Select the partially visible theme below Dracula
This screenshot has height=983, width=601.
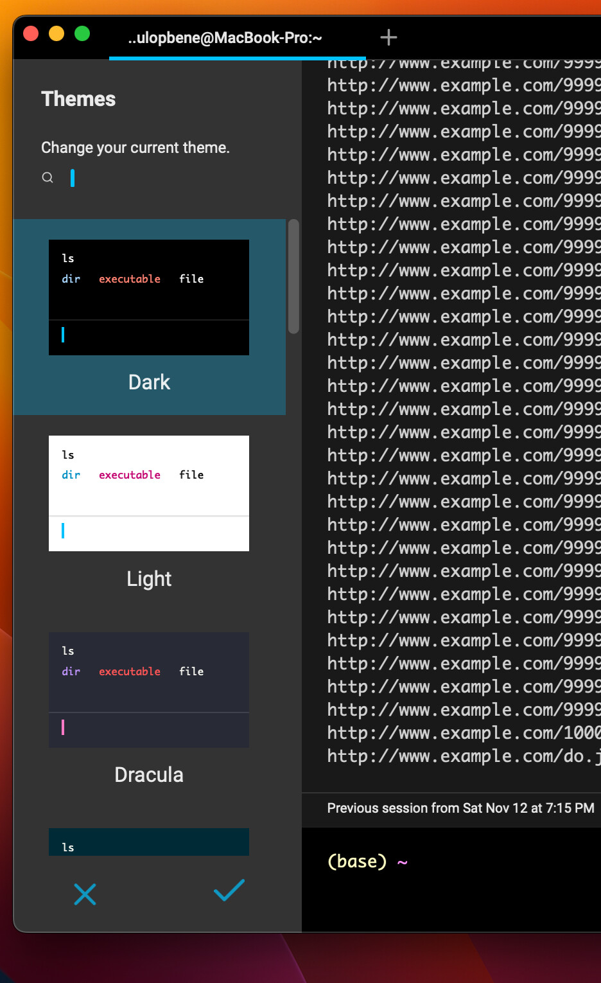point(149,842)
